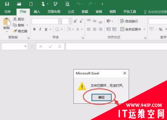Click the Undo arrow icon
Image resolution: width=167 pixels, height=120 pixels.
(79, 4)
